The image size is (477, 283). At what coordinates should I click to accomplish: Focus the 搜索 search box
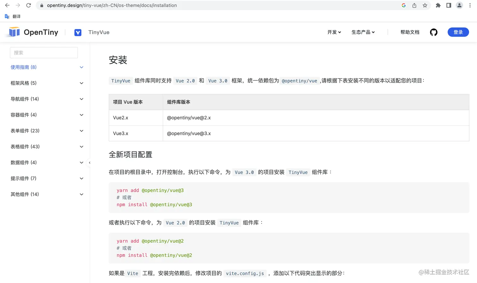pyautogui.click(x=44, y=53)
